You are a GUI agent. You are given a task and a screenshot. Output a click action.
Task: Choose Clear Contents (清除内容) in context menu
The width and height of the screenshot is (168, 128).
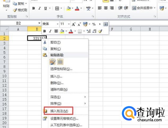click(x=59, y=90)
